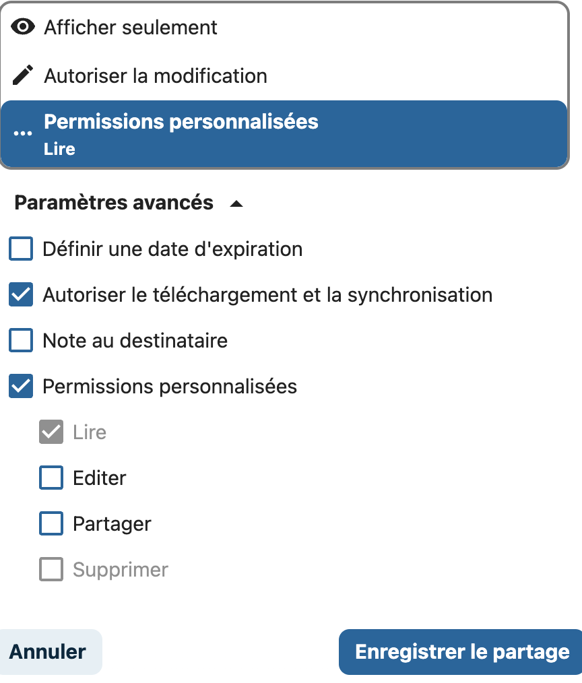Image resolution: width=582 pixels, height=683 pixels.
Task: Click the eye icon for view only
Action: click(x=23, y=26)
